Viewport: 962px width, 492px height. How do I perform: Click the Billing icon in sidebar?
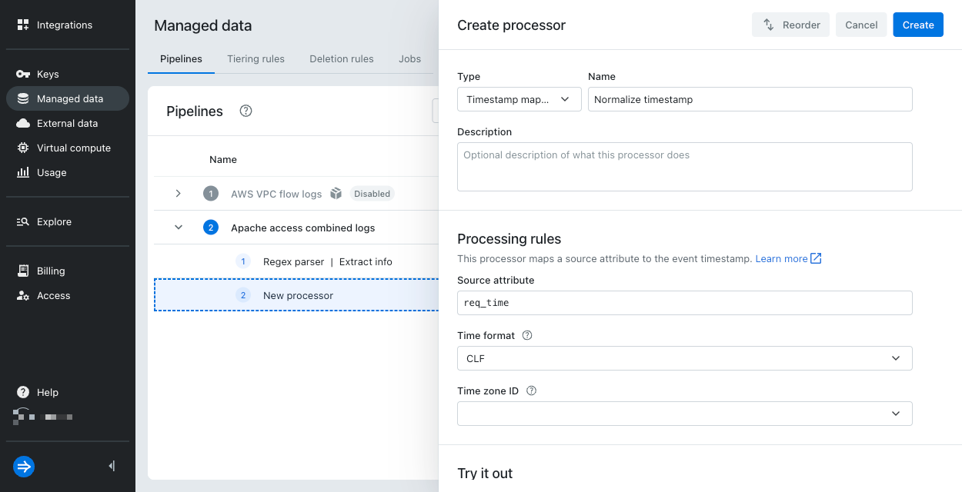click(x=23, y=271)
